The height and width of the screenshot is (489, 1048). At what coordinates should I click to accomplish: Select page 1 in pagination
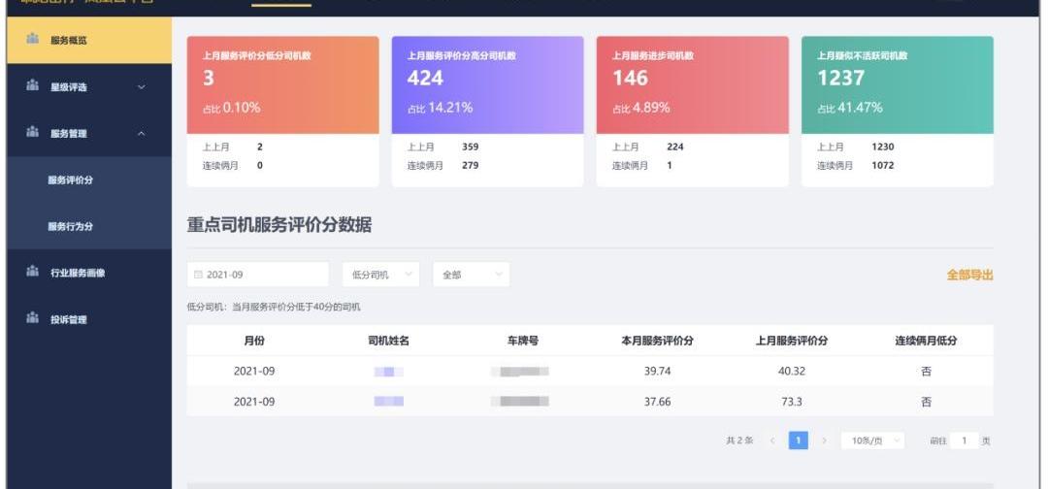click(798, 440)
